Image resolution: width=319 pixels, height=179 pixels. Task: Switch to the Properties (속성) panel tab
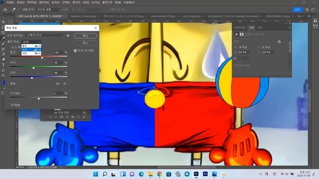(252, 27)
